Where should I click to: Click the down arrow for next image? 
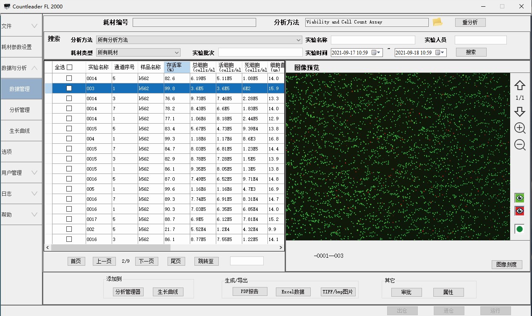520,111
